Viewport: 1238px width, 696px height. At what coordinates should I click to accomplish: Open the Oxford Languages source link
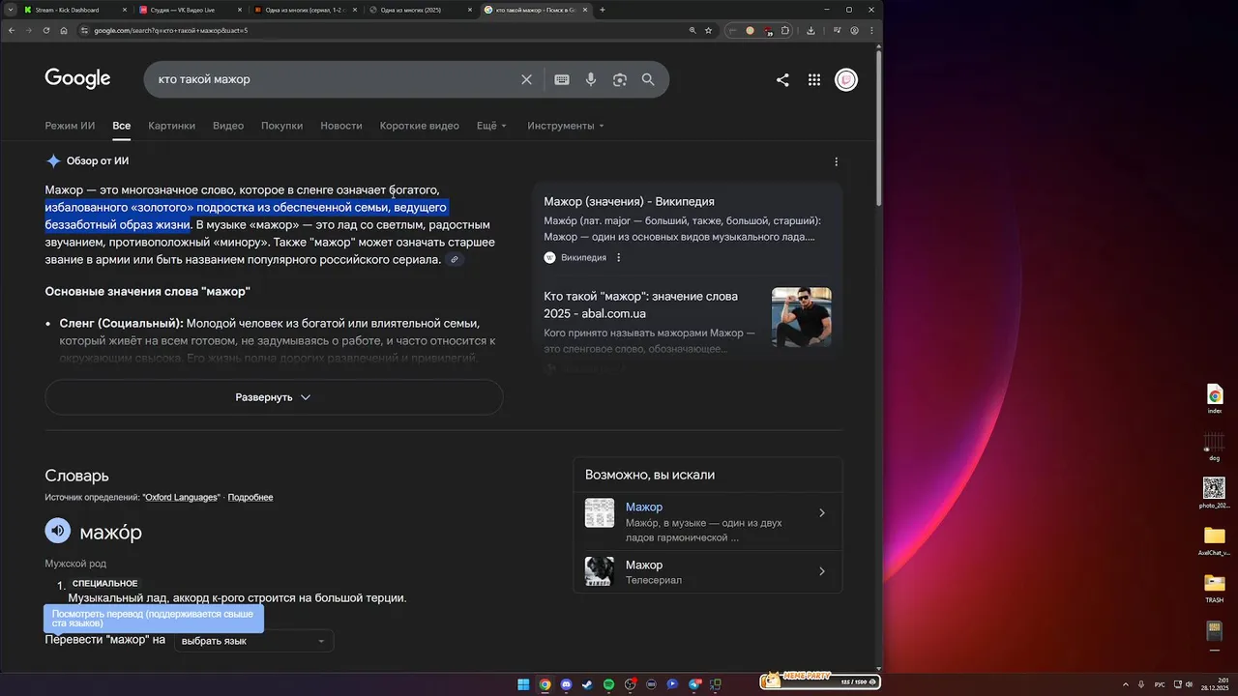pos(181,498)
